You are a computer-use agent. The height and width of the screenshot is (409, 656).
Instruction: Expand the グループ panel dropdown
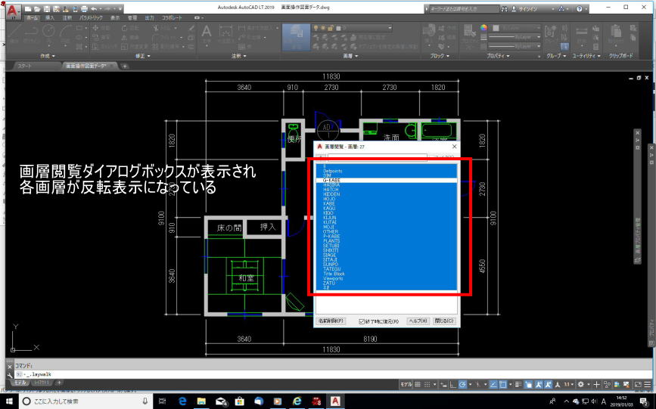click(556, 56)
